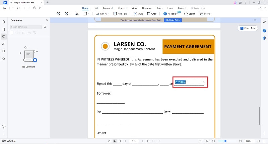The height and width of the screenshot is (144, 268).
Task: Go to the previous page
Action: tap(125, 141)
